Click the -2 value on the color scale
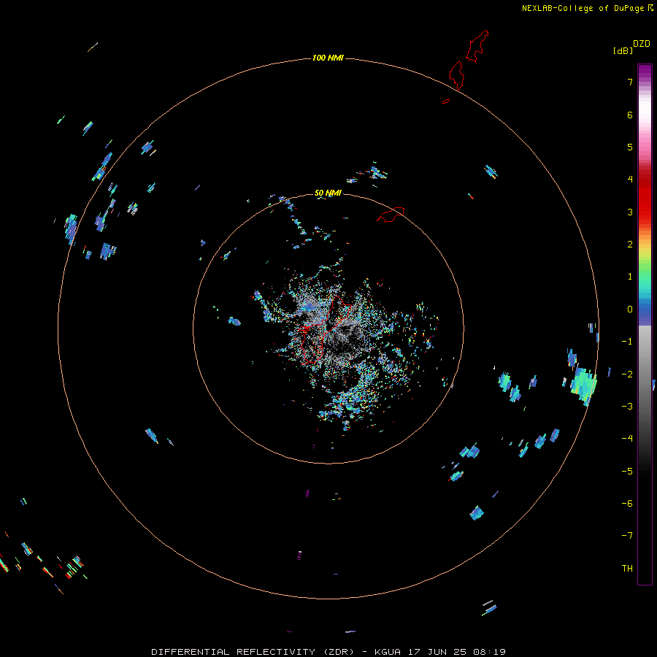This screenshot has width=657, height=657. pos(627,374)
